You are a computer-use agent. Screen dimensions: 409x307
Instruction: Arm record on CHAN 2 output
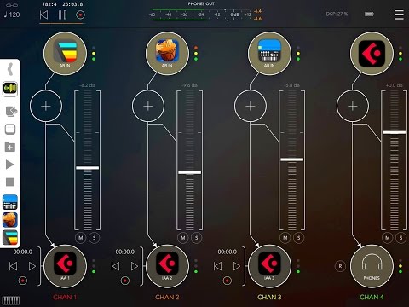click(x=125, y=281)
